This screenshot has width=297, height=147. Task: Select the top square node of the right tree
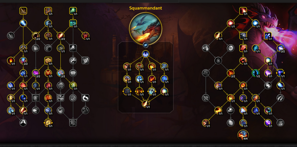click(x=243, y=11)
